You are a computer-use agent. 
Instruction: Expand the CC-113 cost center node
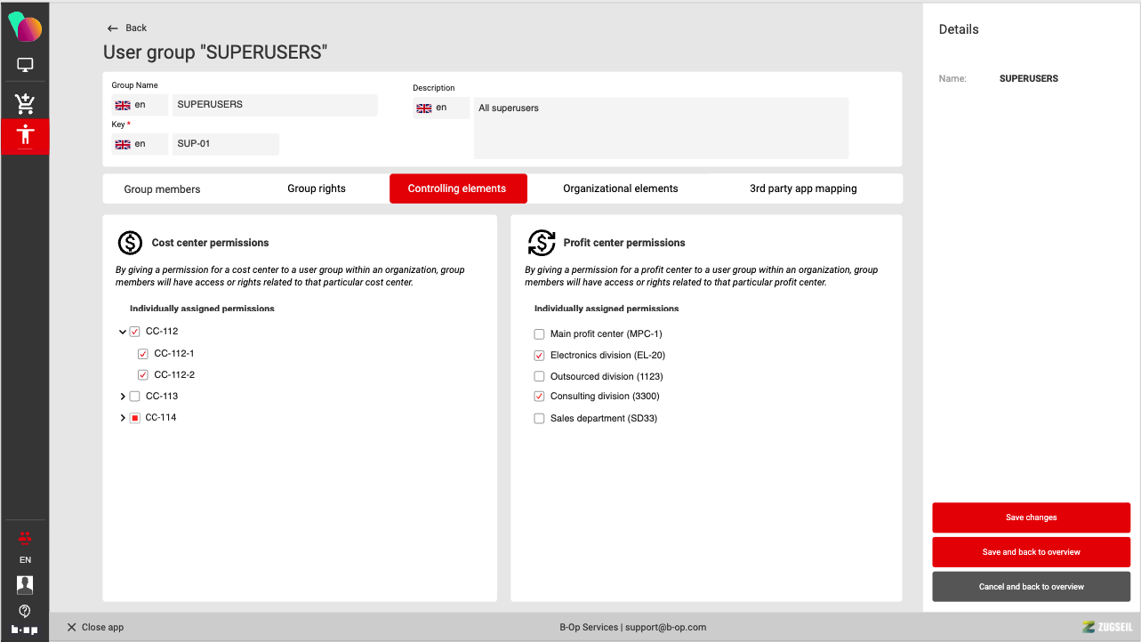(x=123, y=397)
